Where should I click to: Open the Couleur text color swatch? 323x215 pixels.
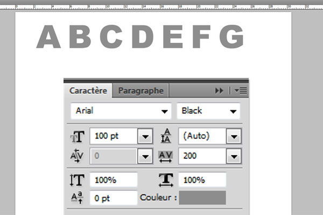pos(202,198)
